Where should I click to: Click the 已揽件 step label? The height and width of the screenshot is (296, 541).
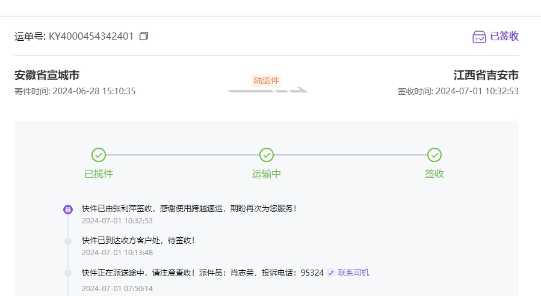pos(99,174)
